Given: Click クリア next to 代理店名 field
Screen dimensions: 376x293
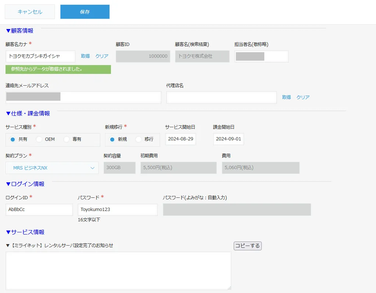Looking at the screenshot, I should pos(303,97).
